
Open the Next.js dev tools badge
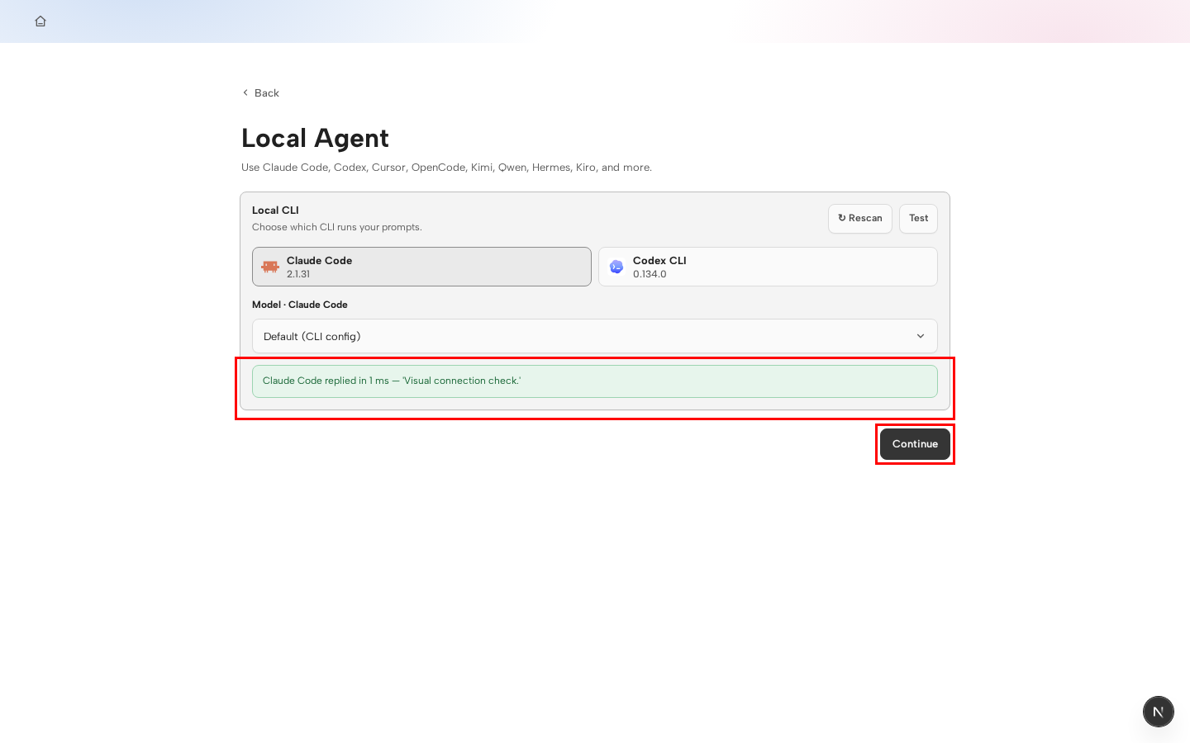[x=1159, y=712]
